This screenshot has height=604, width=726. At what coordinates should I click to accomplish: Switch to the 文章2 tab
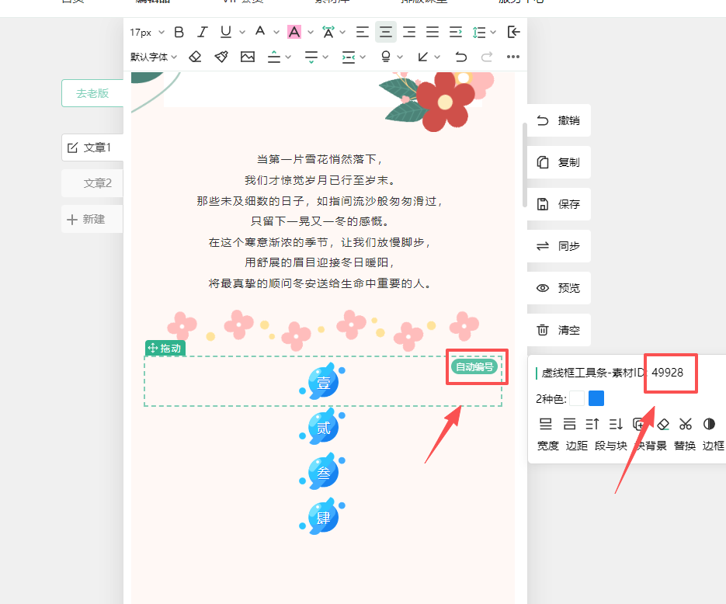click(x=92, y=183)
